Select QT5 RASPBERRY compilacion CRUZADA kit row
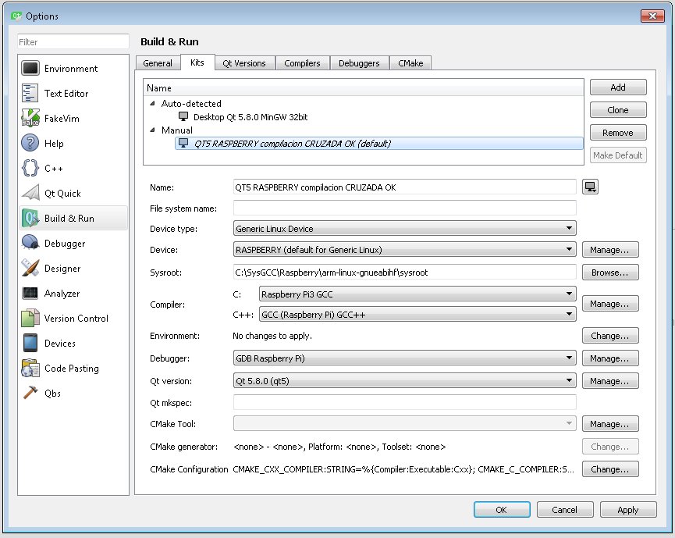 tap(378, 144)
